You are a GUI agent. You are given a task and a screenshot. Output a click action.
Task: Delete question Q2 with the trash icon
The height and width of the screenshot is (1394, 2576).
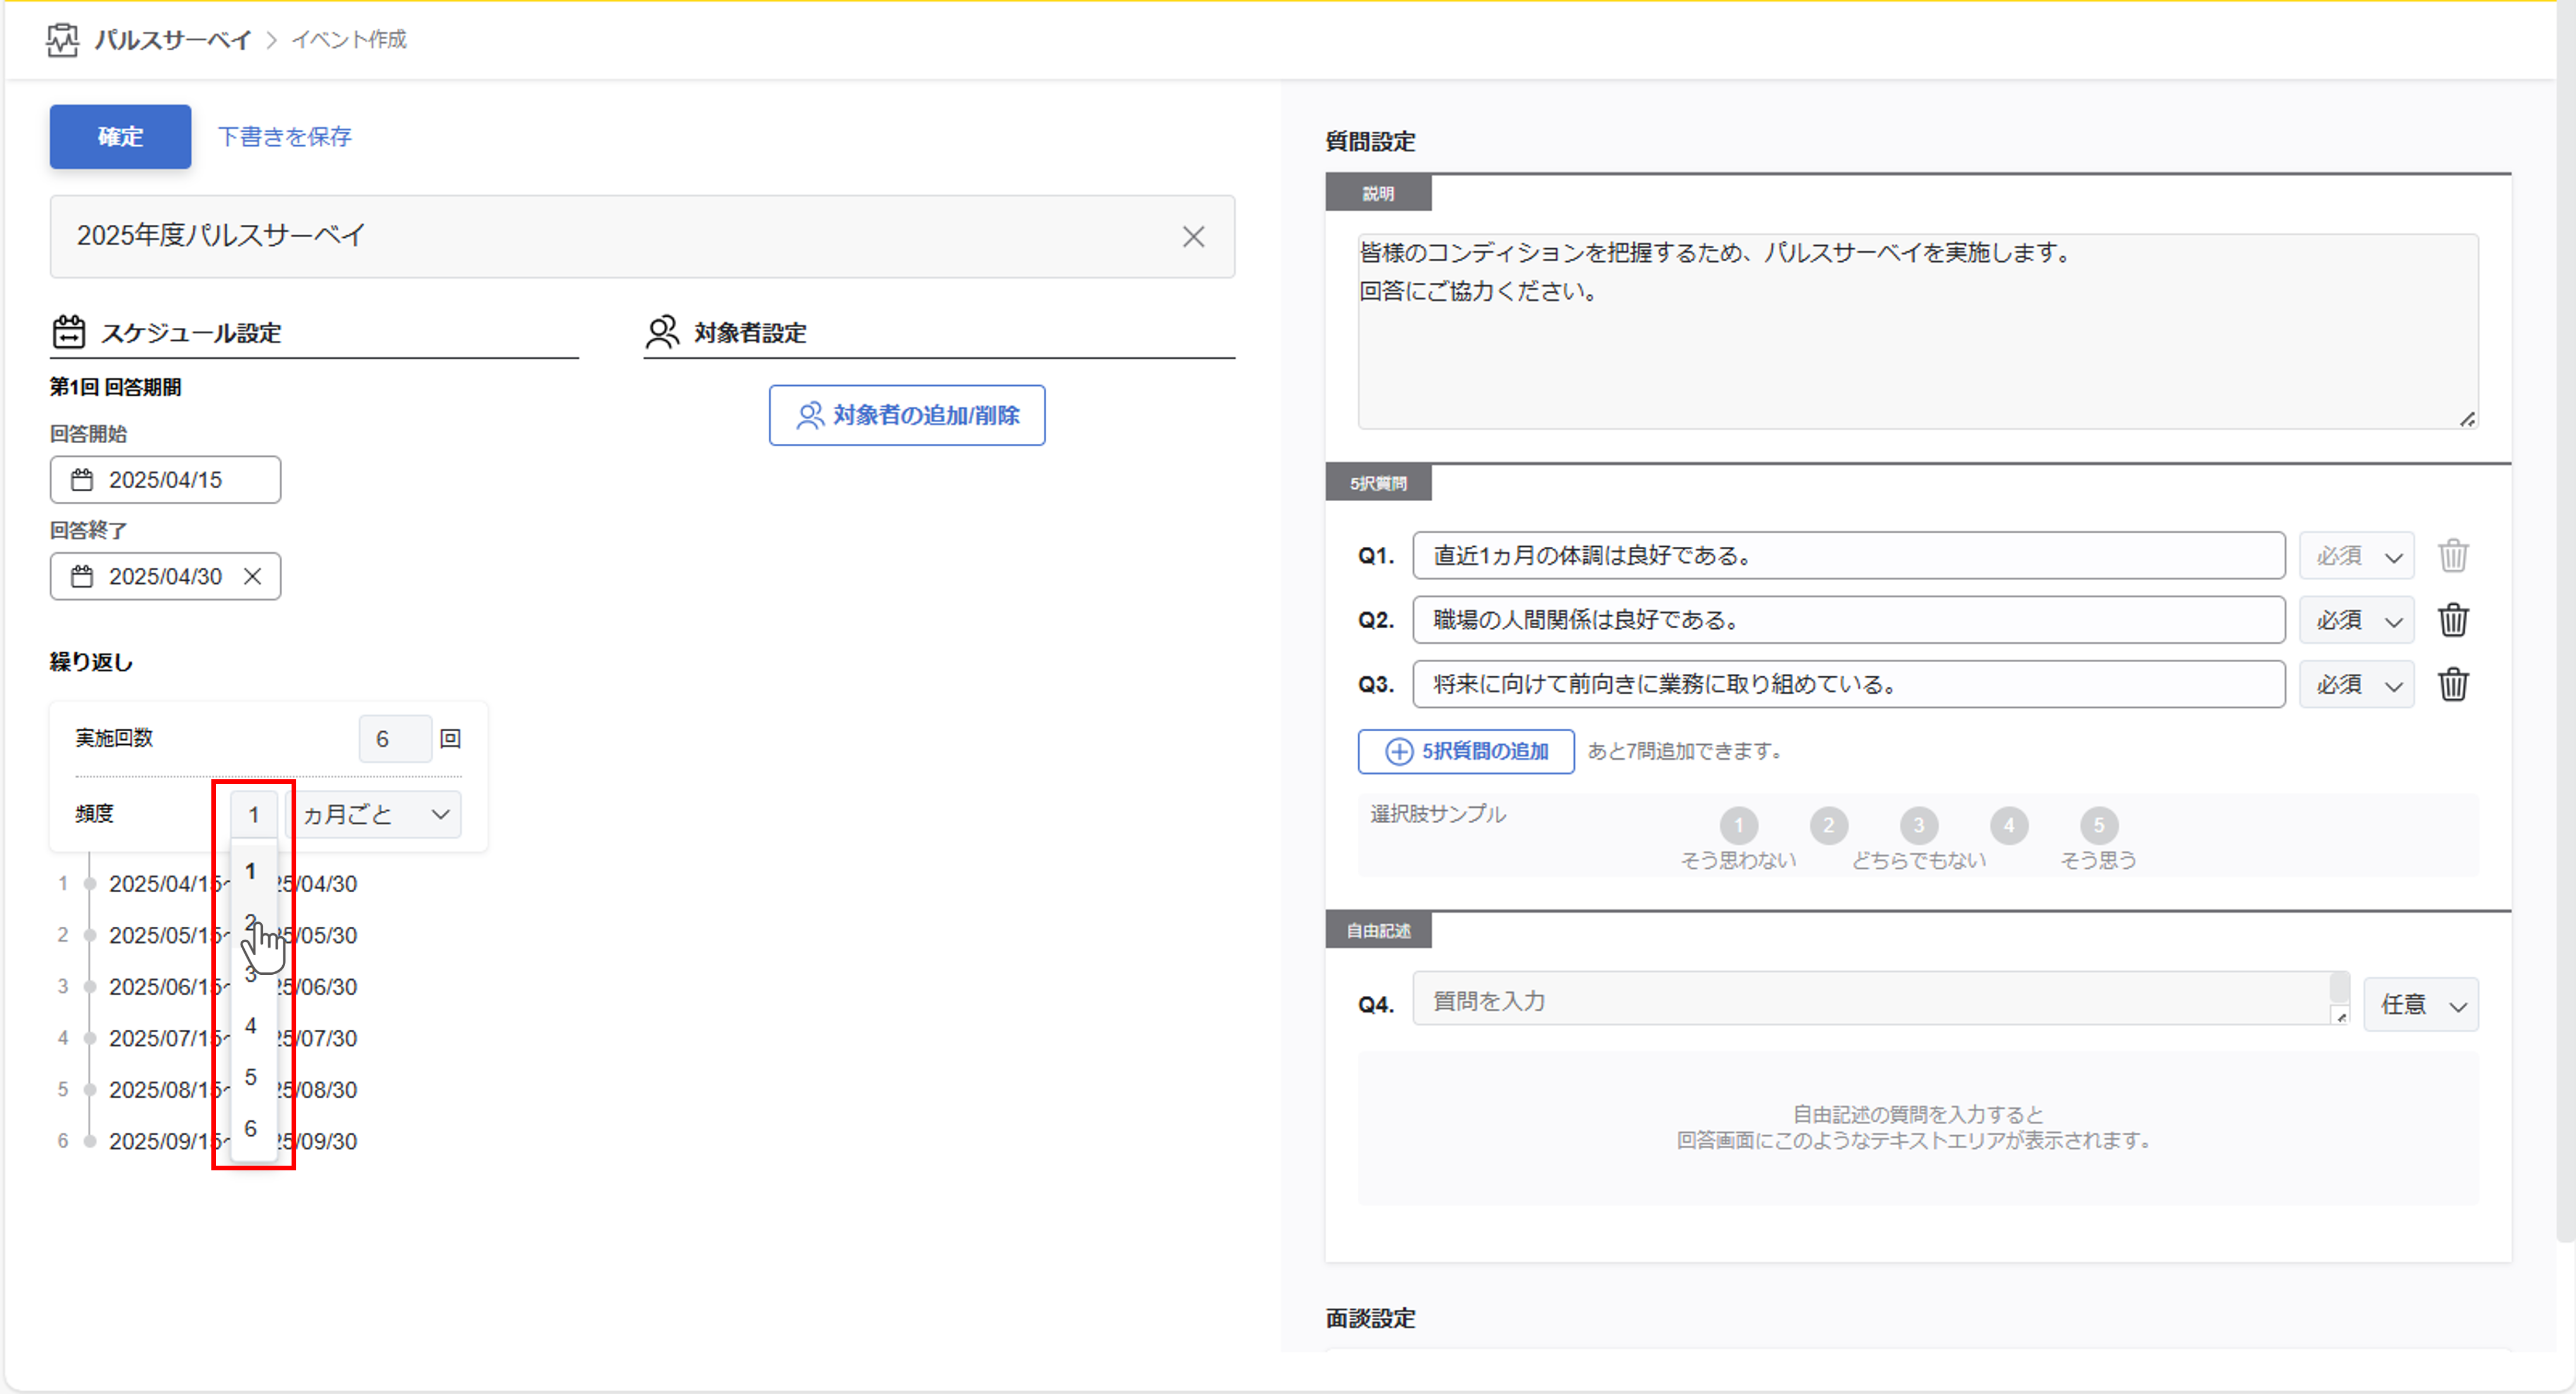pyautogui.click(x=2453, y=620)
